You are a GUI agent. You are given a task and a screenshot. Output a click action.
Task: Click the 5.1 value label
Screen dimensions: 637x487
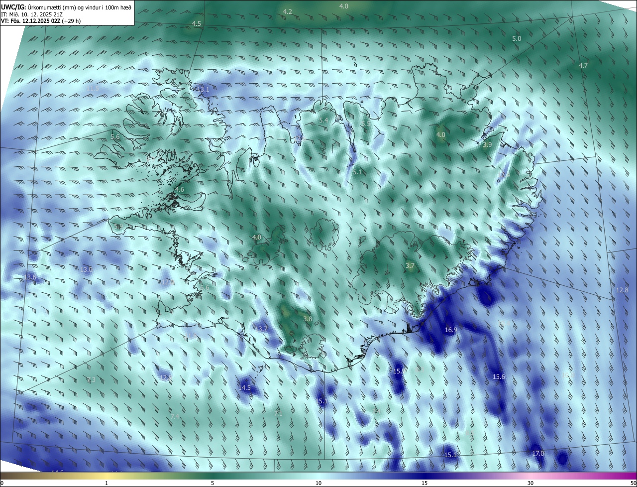click(x=357, y=172)
